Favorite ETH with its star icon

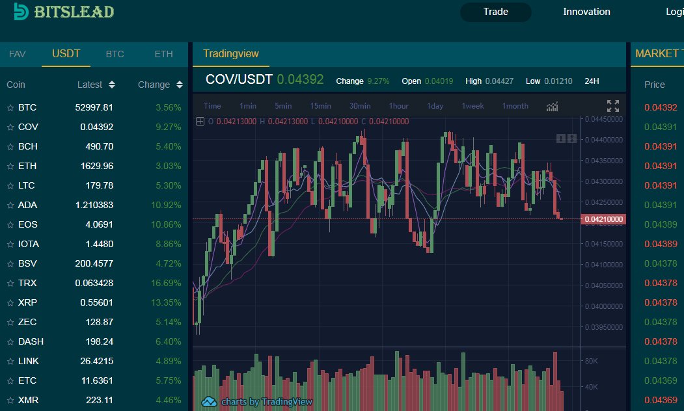click(10, 166)
